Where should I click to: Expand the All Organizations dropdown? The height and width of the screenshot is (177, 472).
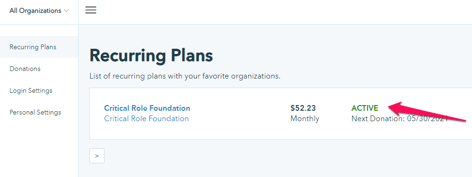pyautogui.click(x=39, y=11)
